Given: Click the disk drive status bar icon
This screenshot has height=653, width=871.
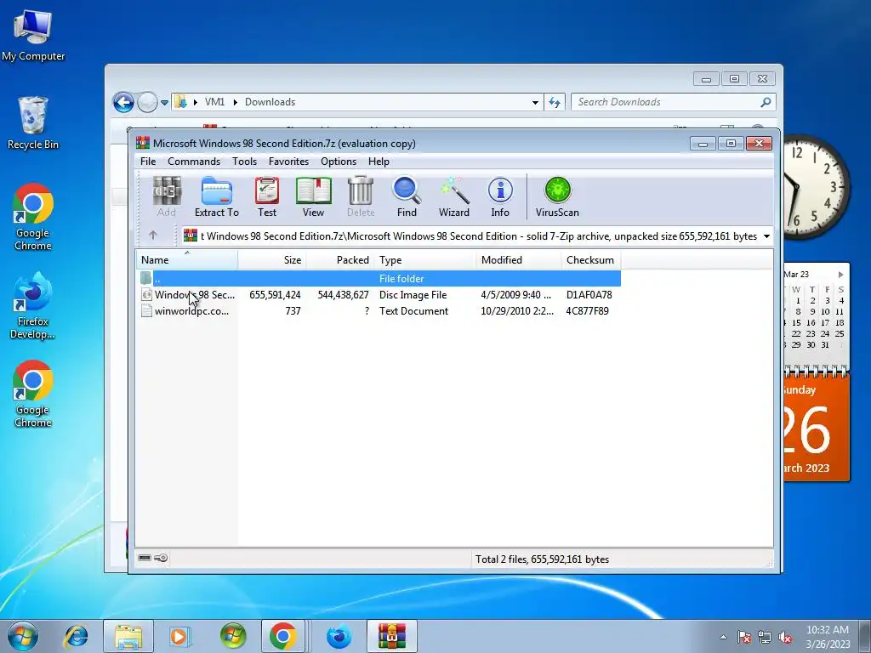Looking at the screenshot, I should pos(145,558).
